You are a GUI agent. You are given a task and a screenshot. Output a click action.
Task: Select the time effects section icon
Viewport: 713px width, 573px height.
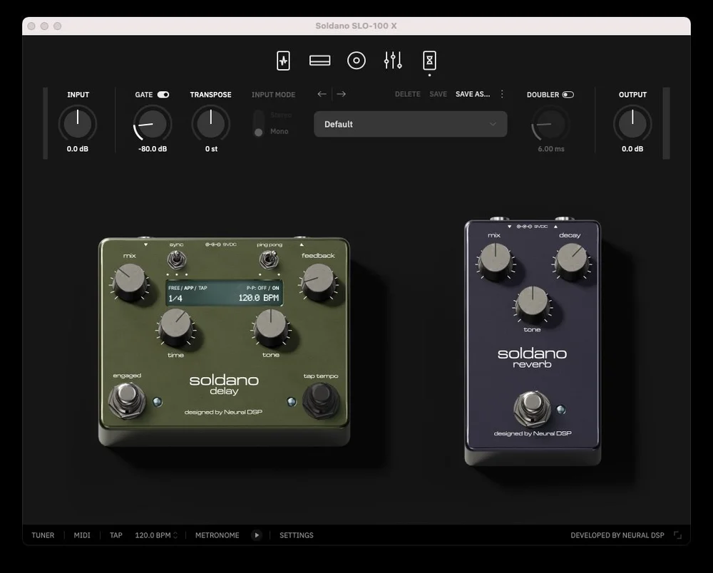429,61
